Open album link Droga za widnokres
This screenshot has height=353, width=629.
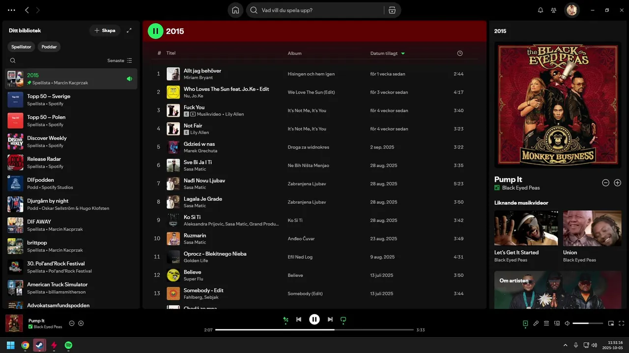coord(309,147)
